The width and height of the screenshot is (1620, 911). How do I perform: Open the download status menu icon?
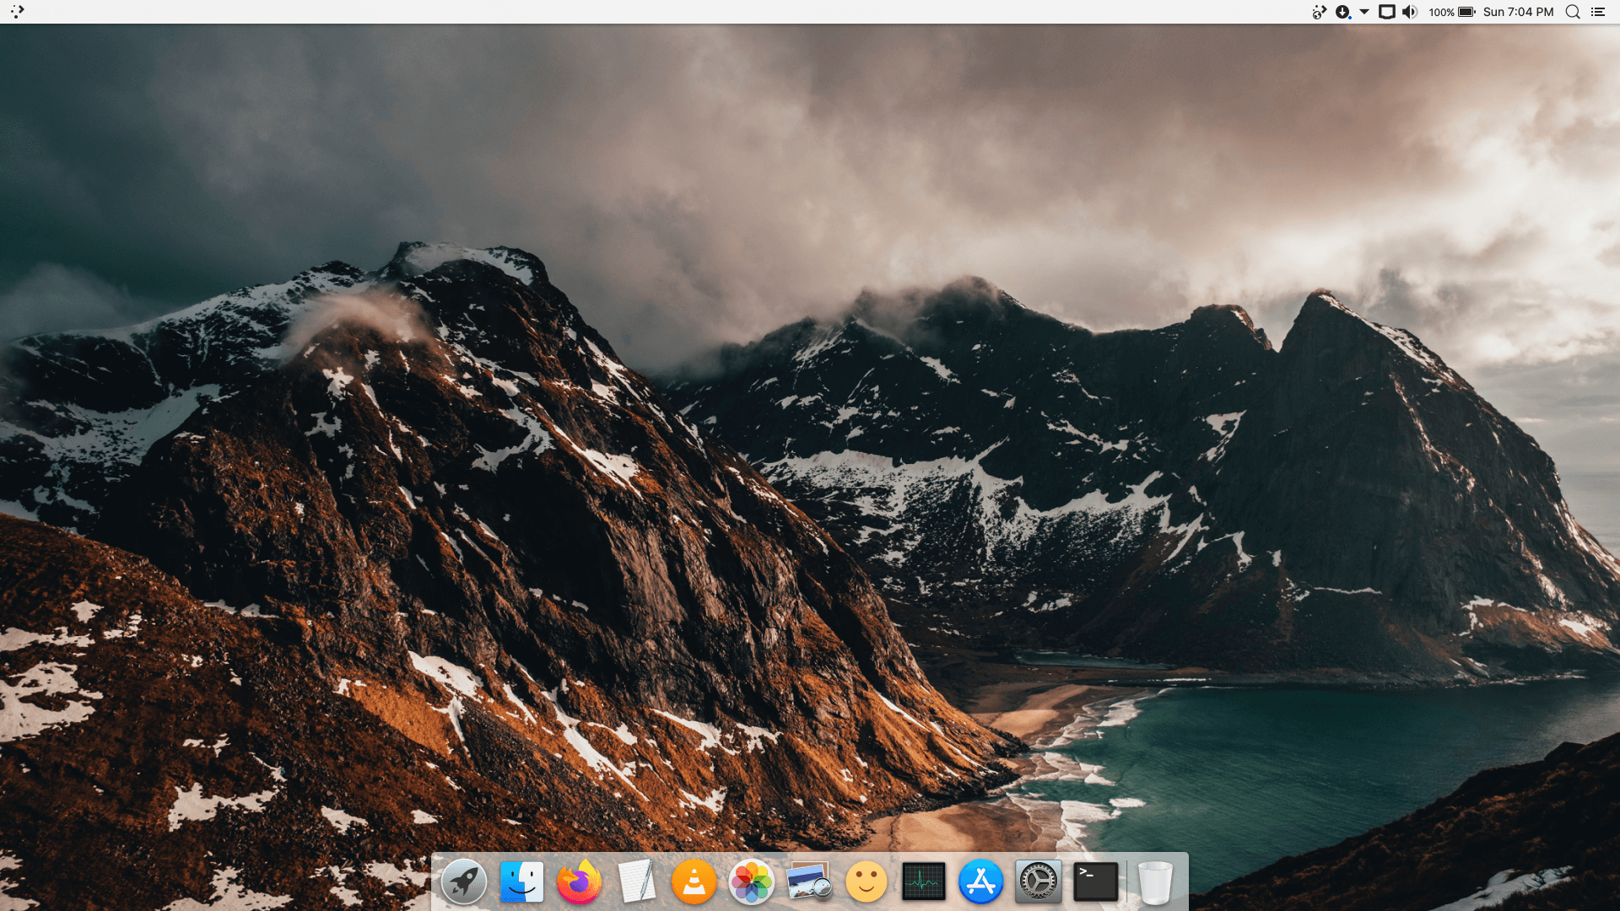(1342, 12)
